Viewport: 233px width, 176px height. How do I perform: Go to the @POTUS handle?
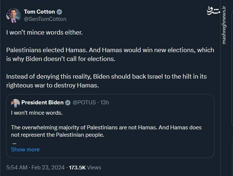click(x=85, y=103)
